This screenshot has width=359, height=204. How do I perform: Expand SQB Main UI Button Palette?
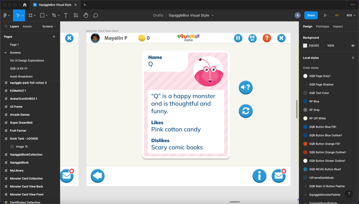(305, 186)
